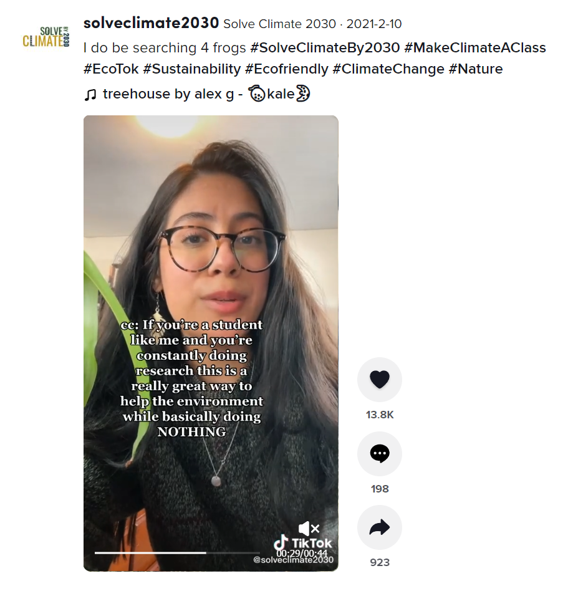This screenshot has height=591, width=563.
Task: Click the music note icon
Action: (90, 94)
